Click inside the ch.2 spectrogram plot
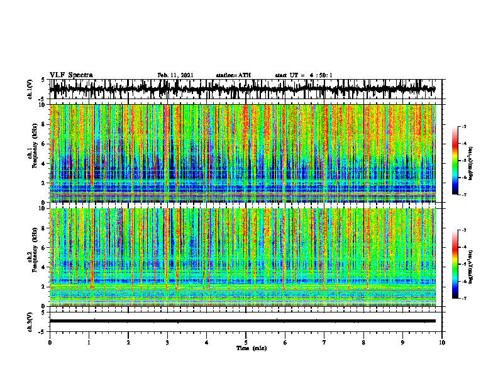 [243, 257]
